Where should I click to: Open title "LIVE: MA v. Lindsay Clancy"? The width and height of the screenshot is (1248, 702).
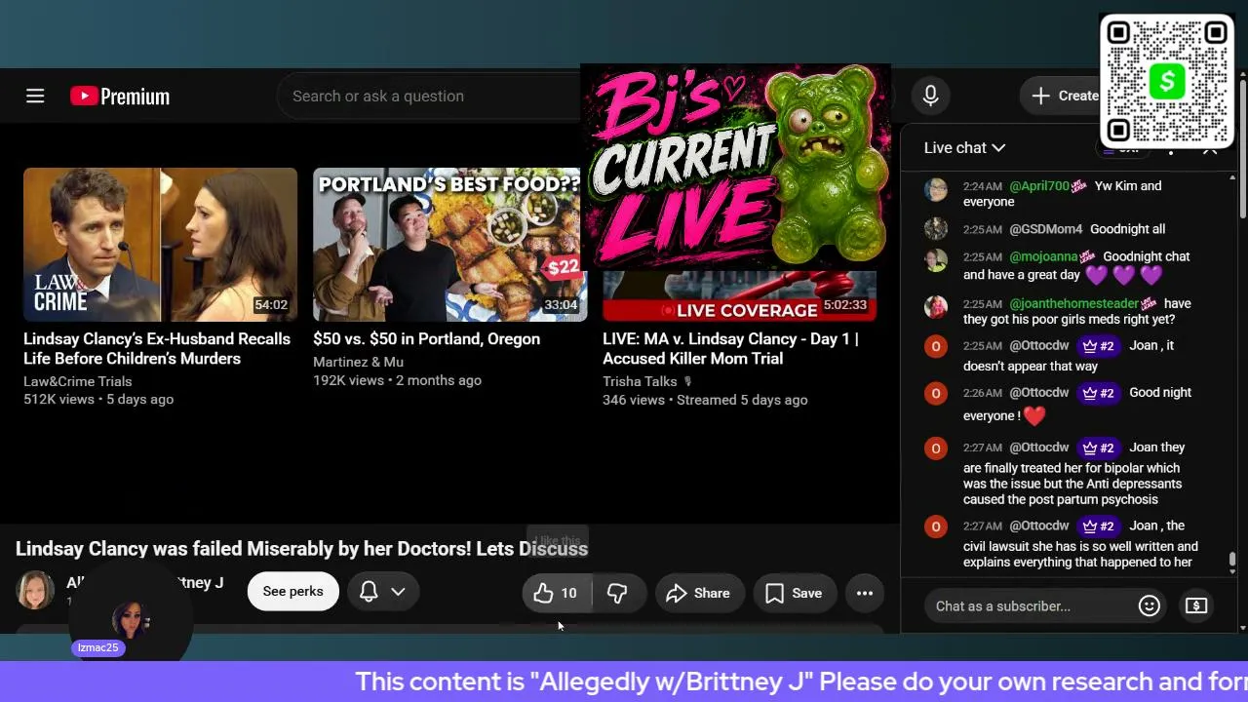(x=730, y=348)
